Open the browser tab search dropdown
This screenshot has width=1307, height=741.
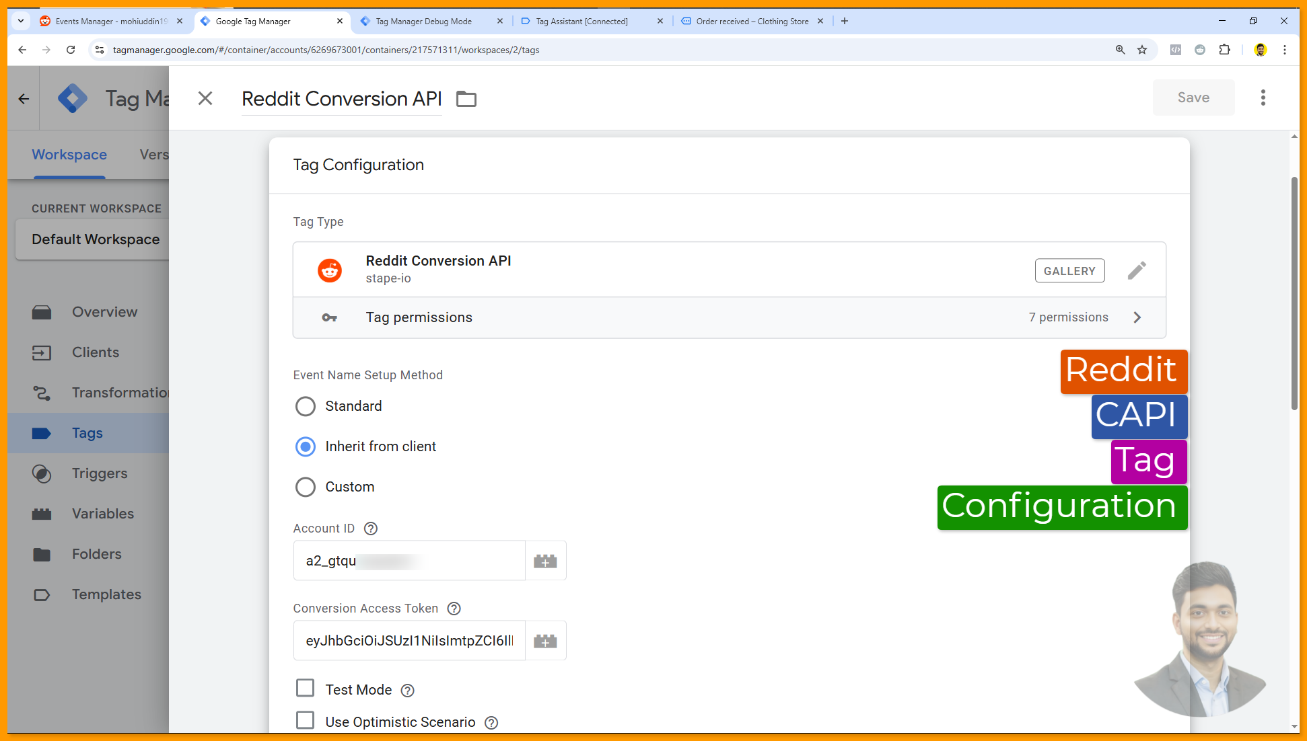[x=21, y=21]
